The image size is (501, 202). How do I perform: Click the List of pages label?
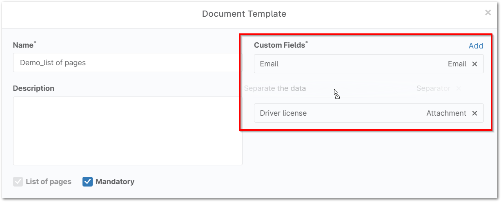coord(48,182)
